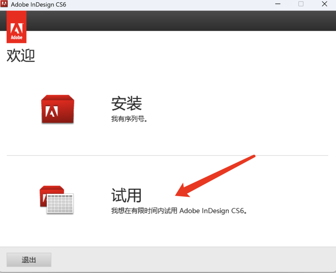This screenshot has width=336, height=273.
Task: Click the 我有序列号 serial number text
Action: click(129, 119)
